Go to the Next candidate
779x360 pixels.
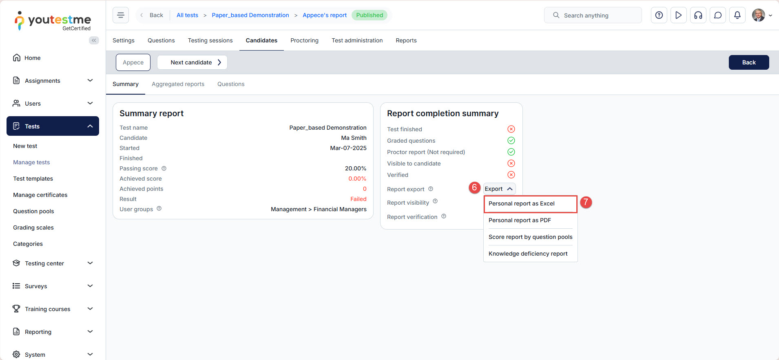[192, 62]
